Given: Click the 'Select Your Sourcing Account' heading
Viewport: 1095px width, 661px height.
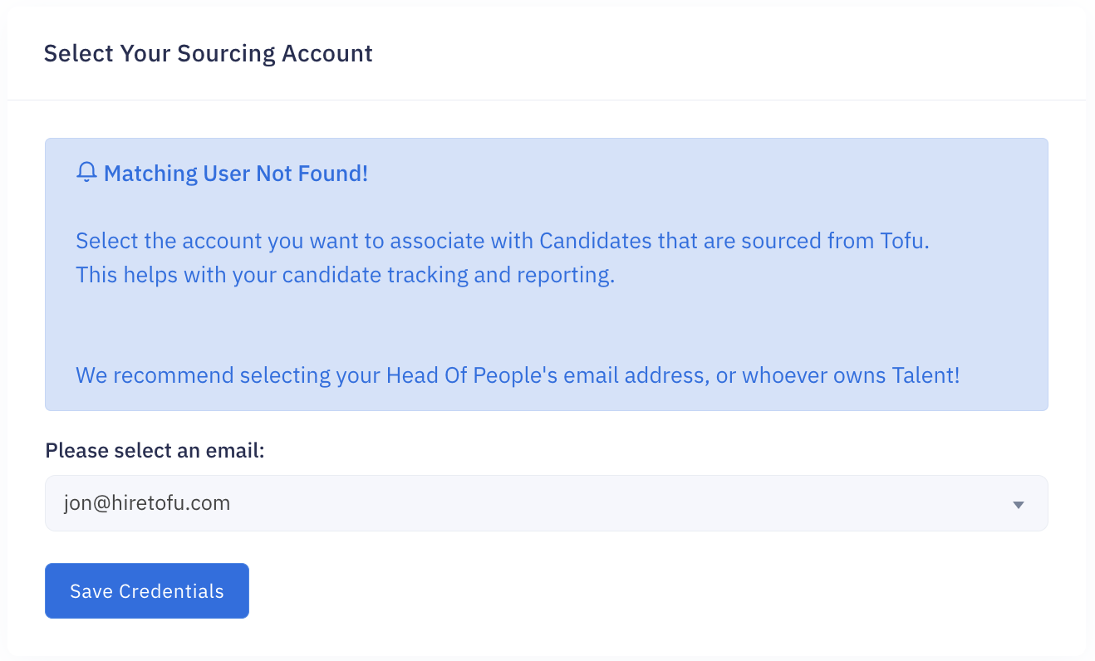Looking at the screenshot, I should 208,53.
